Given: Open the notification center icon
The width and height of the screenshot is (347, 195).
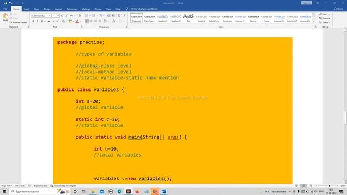Looking at the screenshot, I should 341,191.
